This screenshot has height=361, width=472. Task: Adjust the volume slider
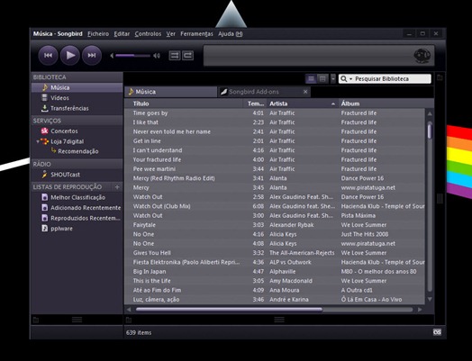coord(132,55)
